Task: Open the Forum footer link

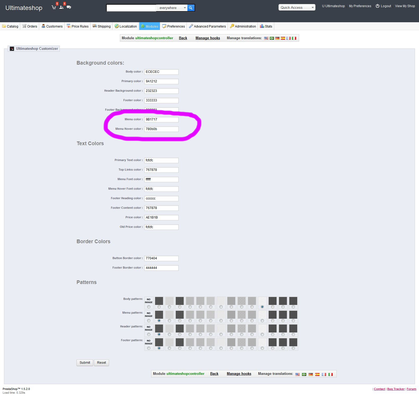Action: coord(411,389)
